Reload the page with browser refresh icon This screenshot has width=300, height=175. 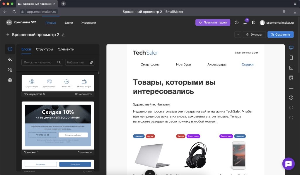14,12
